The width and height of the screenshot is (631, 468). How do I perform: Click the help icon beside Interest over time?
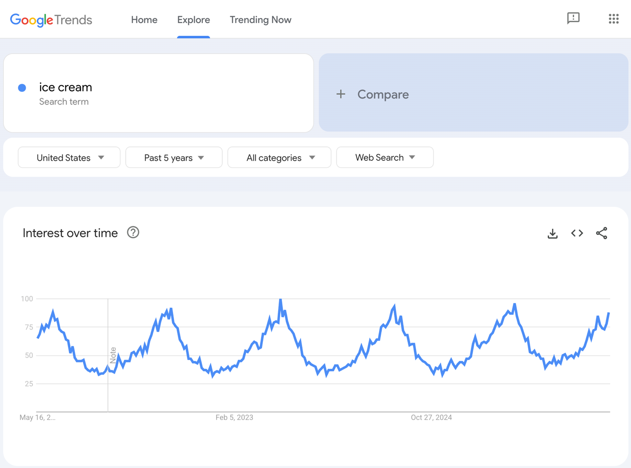133,233
